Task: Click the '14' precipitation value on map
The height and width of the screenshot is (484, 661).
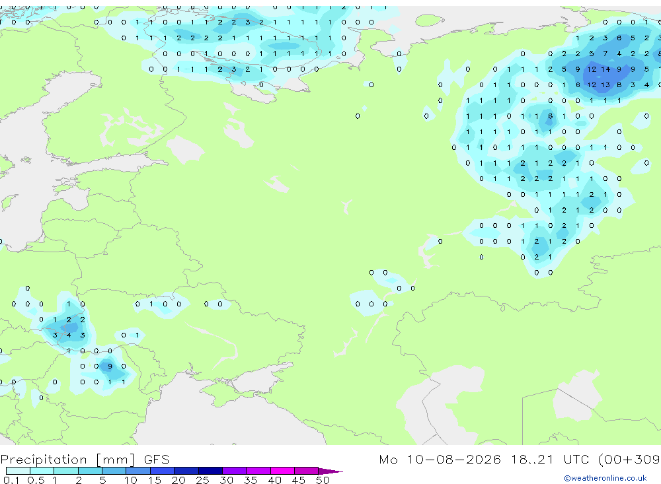Action: point(605,69)
